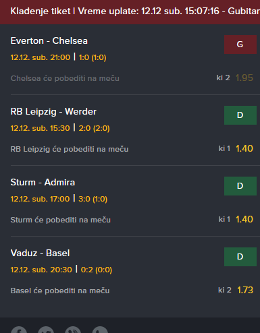The image size is (260, 333).
Task: Click the green D badge for RB Leipzig - Werder
Action: 240,115
